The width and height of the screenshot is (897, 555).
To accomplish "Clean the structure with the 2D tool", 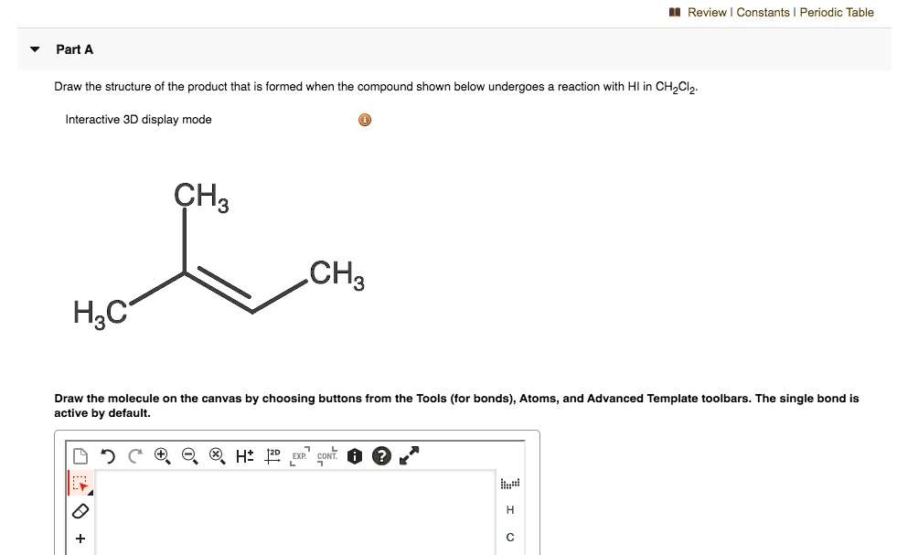I will pos(272,455).
